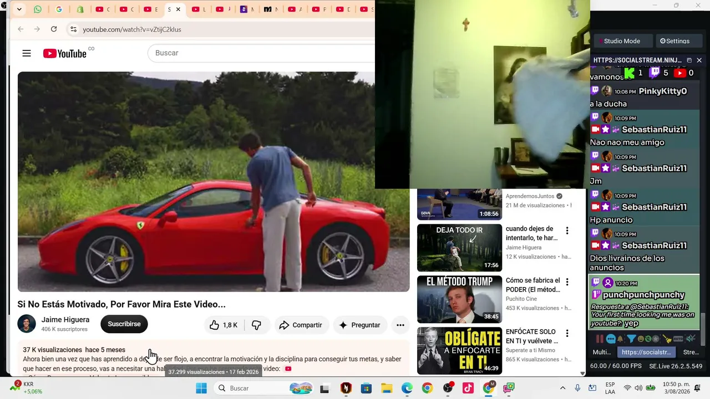Toggle the bell notification icon in chat dock
The height and width of the screenshot is (399, 710).
click(x=620, y=339)
